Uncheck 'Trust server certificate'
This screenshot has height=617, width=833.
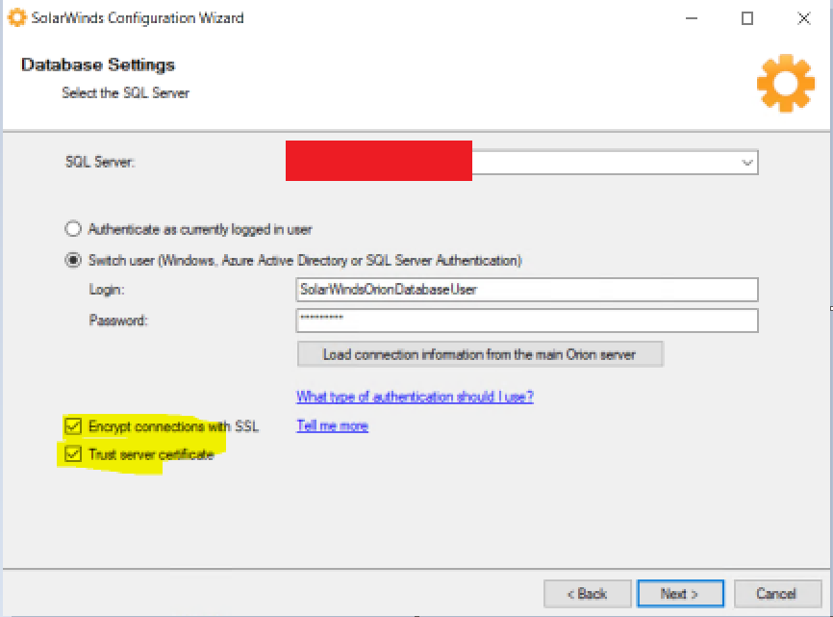click(x=74, y=453)
